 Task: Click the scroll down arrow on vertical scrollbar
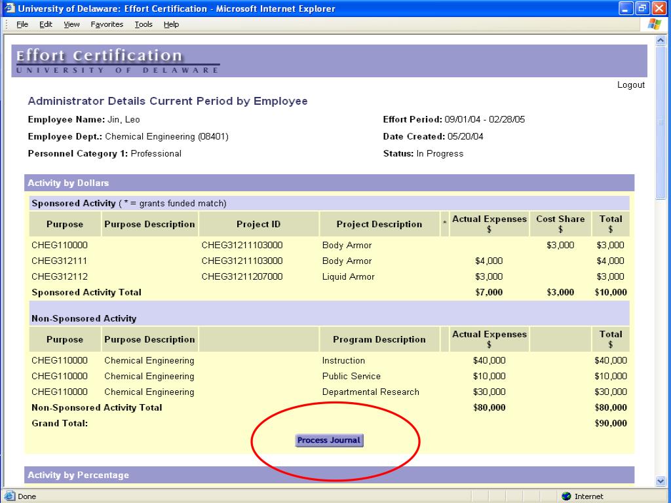[661, 481]
